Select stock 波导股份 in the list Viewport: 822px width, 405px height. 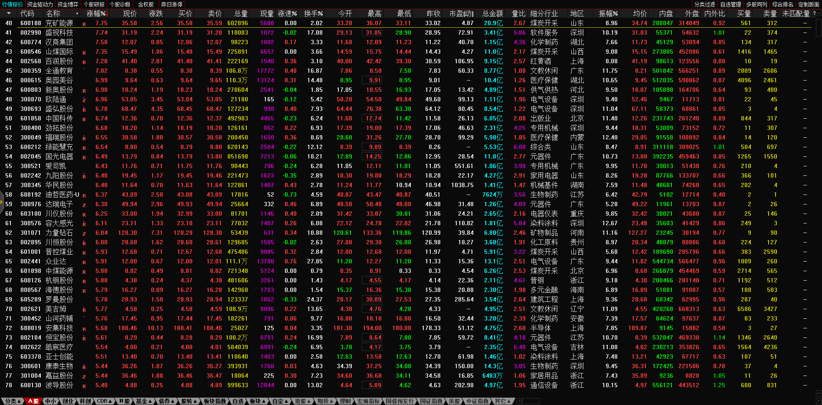pyautogui.click(x=59, y=385)
